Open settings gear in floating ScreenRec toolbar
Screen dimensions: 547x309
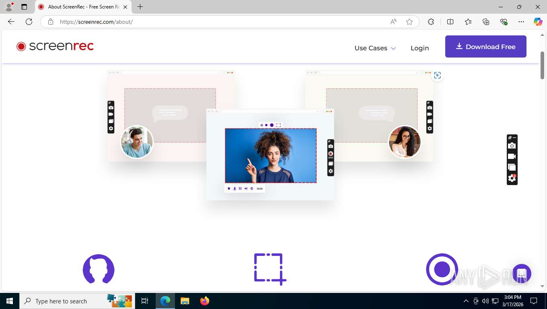pyautogui.click(x=512, y=178)
